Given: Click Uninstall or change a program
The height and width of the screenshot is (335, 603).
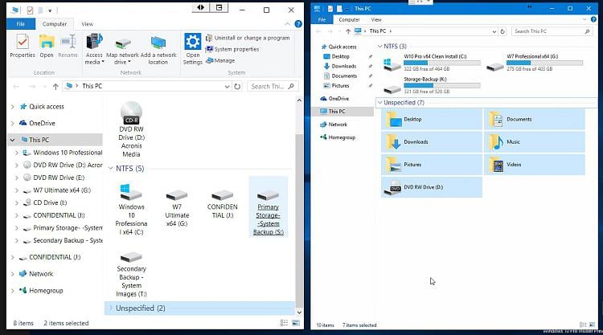Looking at the screenshot, I should (248, 38).
